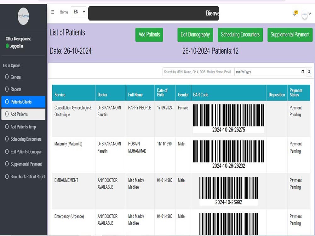This screenshot has width=315, height=236.
Task: Click the green Edit Demography button
Action: coord(195,35)
